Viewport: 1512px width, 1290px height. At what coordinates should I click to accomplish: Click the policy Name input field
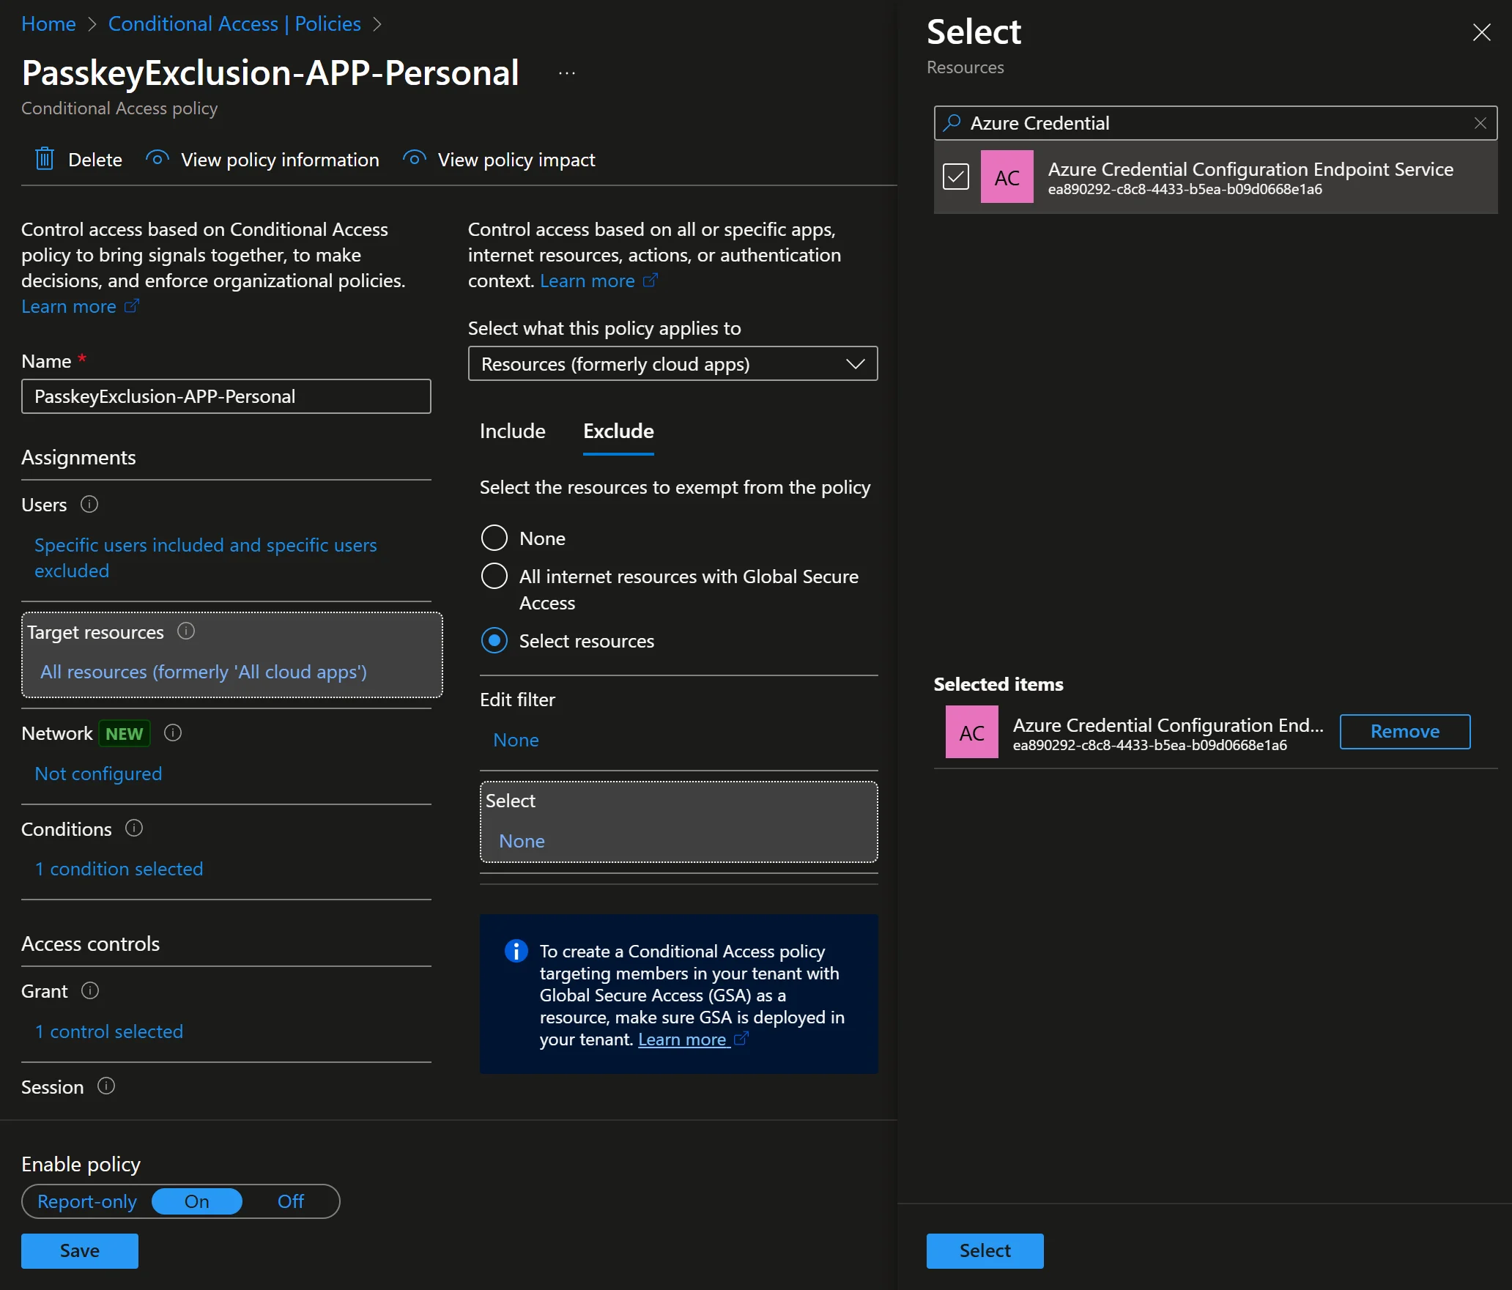tap(226, 396)
